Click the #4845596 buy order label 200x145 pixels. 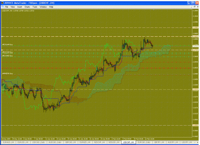click(x=8, y=73)
